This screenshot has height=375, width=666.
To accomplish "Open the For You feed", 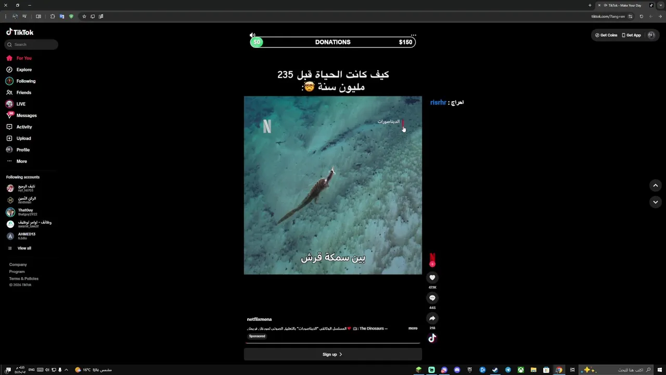I will point(19,58).
